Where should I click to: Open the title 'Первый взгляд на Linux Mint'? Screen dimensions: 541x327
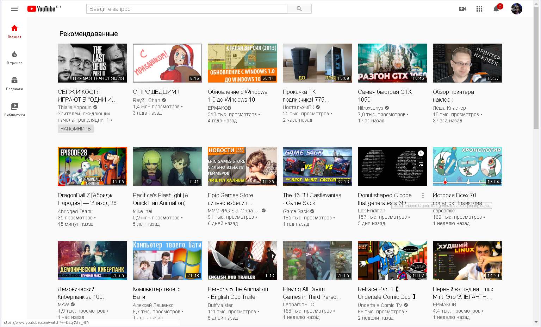pyautogui.click(x=463, y=293)
